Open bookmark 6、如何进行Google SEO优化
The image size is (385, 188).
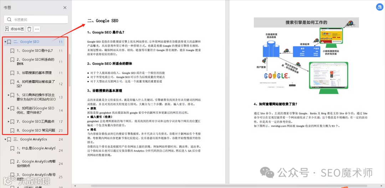click(36, 110)
